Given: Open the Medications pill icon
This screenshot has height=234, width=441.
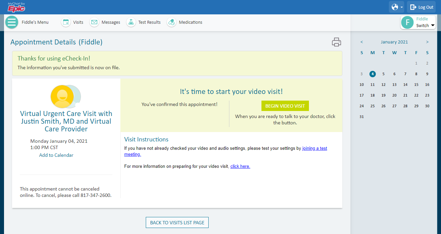Looking at the screenshot, I should click(x=172, y=22).
